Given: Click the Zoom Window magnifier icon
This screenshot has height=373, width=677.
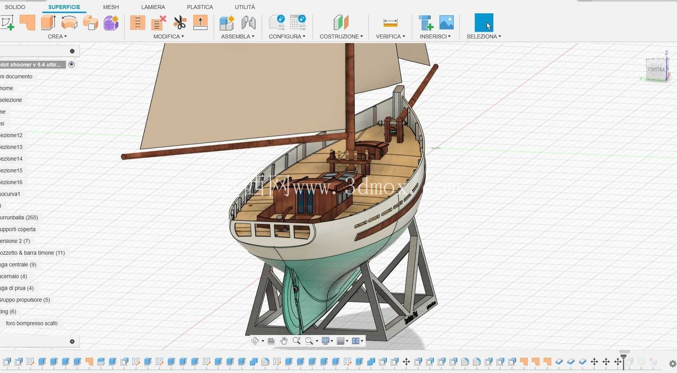Looking at the screenshot, I should pyautogui.click(x=309, y=341).
